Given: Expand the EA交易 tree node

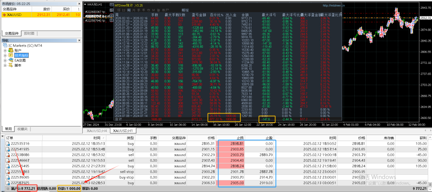Looking at the screenshot, I should (x=5, y=60).
